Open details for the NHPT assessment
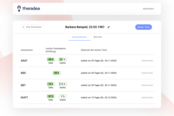Image resolution: width=174 pixels, height=116 pixels. click(x=147, y=97)
